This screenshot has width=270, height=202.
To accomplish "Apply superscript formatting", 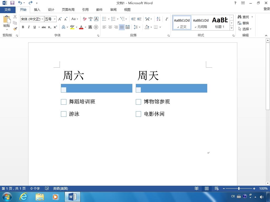I will [x=55, y=27].
